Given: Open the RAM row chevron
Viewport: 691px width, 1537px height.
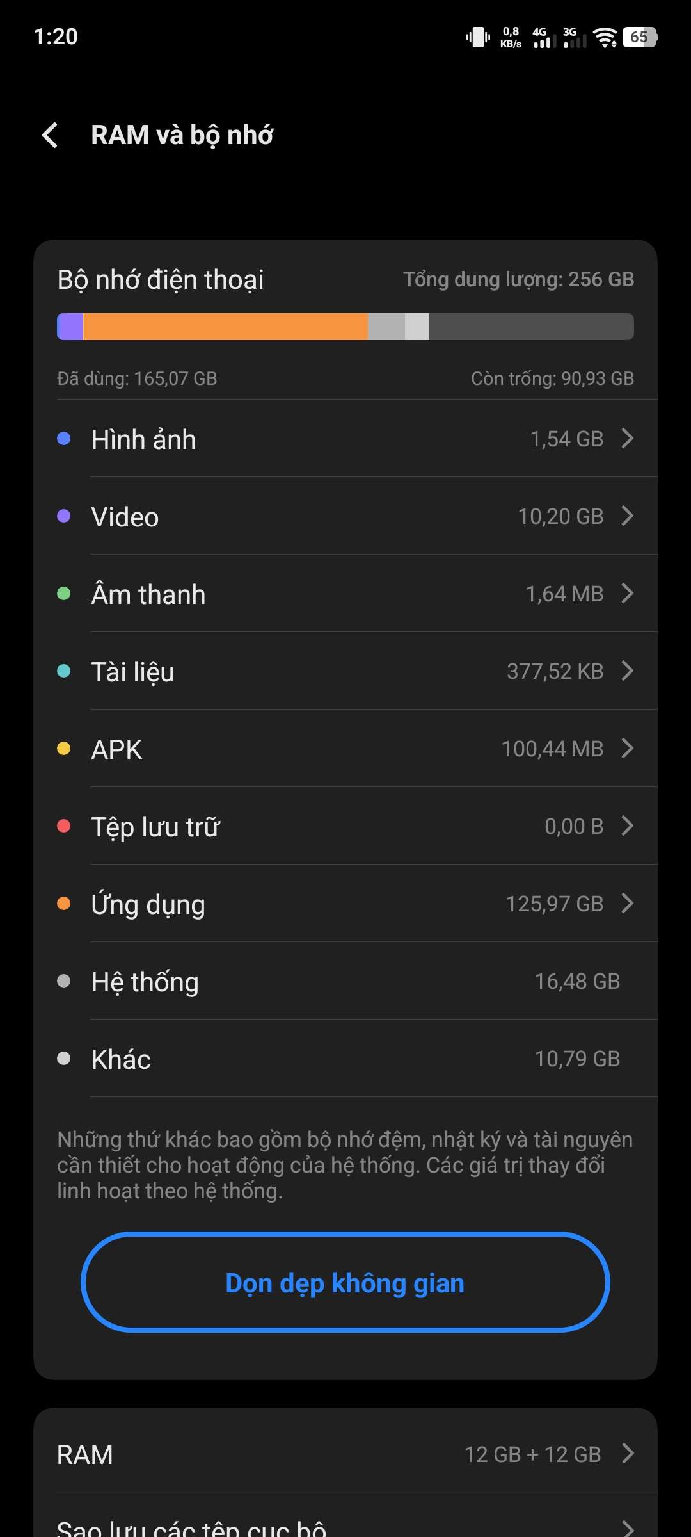Looking at the screenshot, I should 628,1454.
